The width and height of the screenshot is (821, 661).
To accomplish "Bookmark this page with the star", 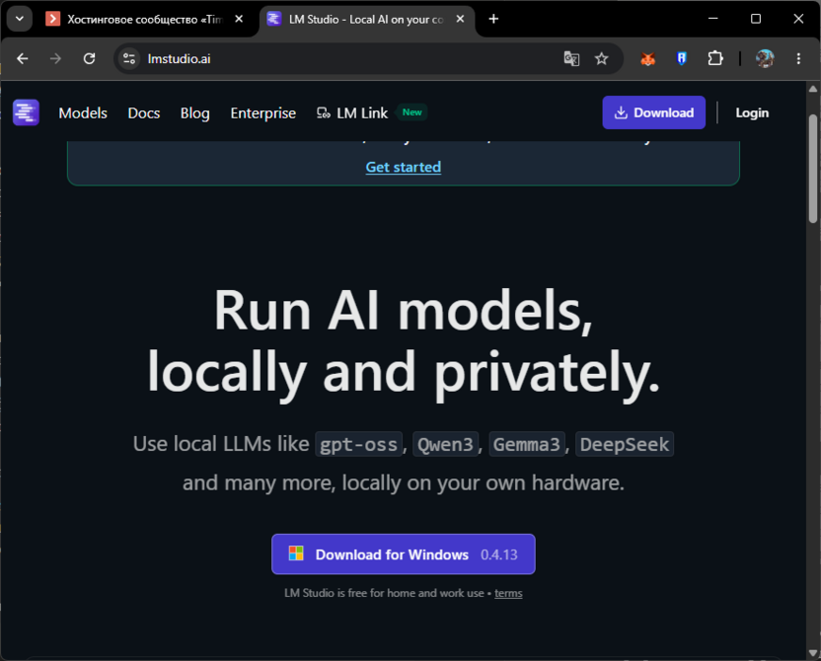I will click(602, 58).
